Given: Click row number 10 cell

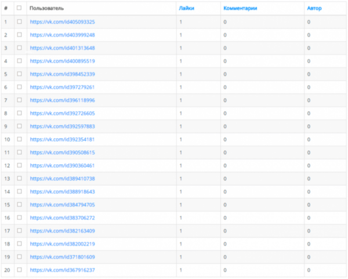Looking at the screenshot, I should 7,139.
